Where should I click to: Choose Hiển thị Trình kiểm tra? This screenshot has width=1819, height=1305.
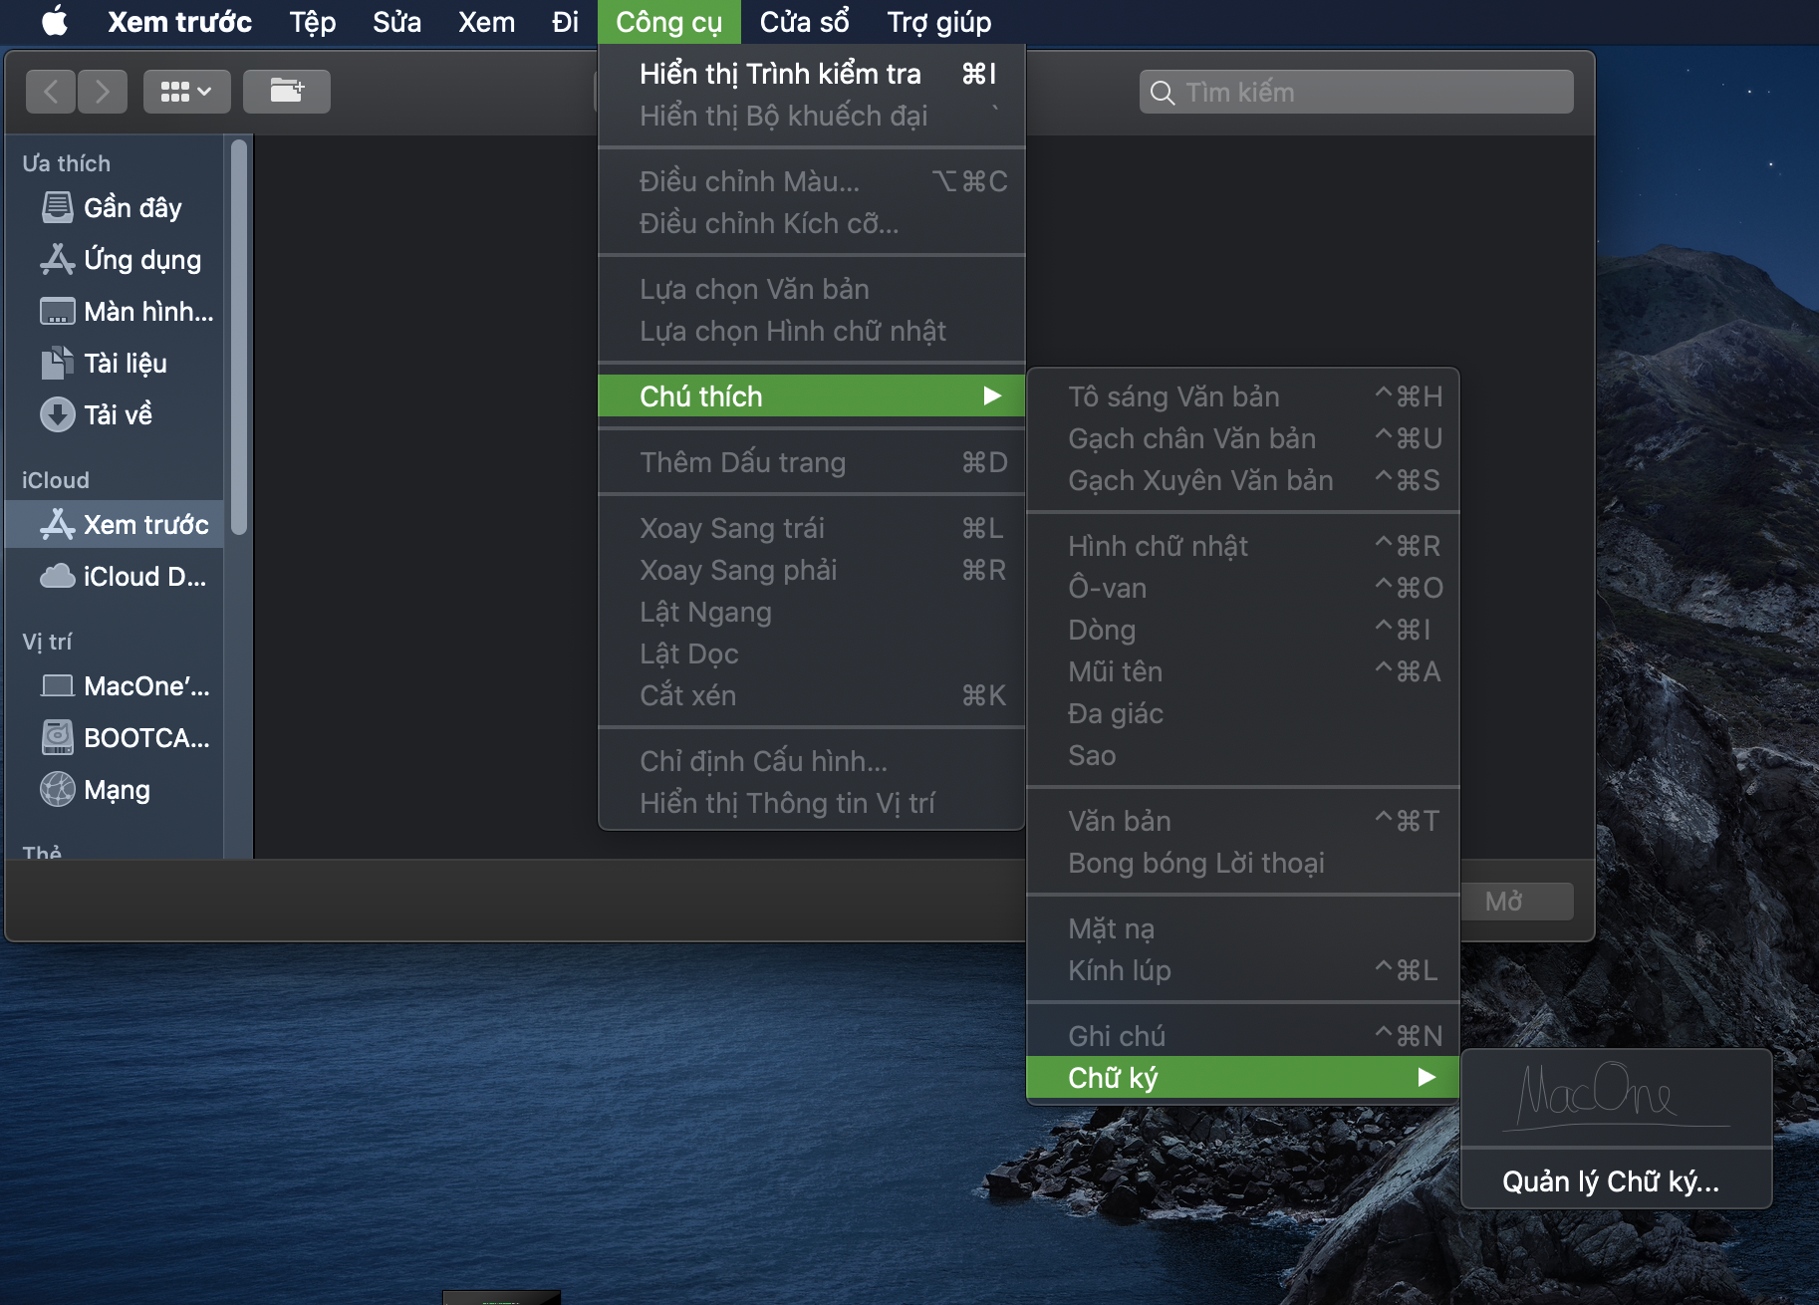(812, 74)
